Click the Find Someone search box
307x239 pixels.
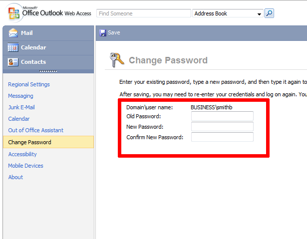click(143, 13)
